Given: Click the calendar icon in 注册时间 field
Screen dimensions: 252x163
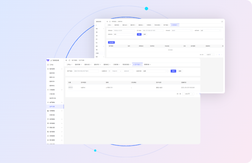Looking at the screenshot, I should point(110,71).
